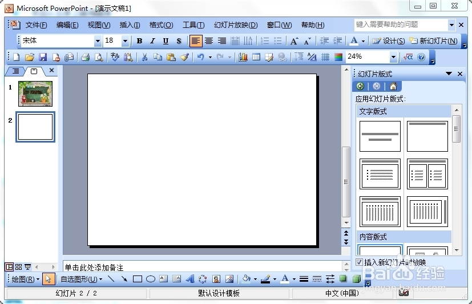
Task: Open the help question box dropdown arrow
Action: [x=451, y=25]
